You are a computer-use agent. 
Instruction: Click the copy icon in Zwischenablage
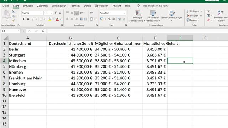pos(13,16)
